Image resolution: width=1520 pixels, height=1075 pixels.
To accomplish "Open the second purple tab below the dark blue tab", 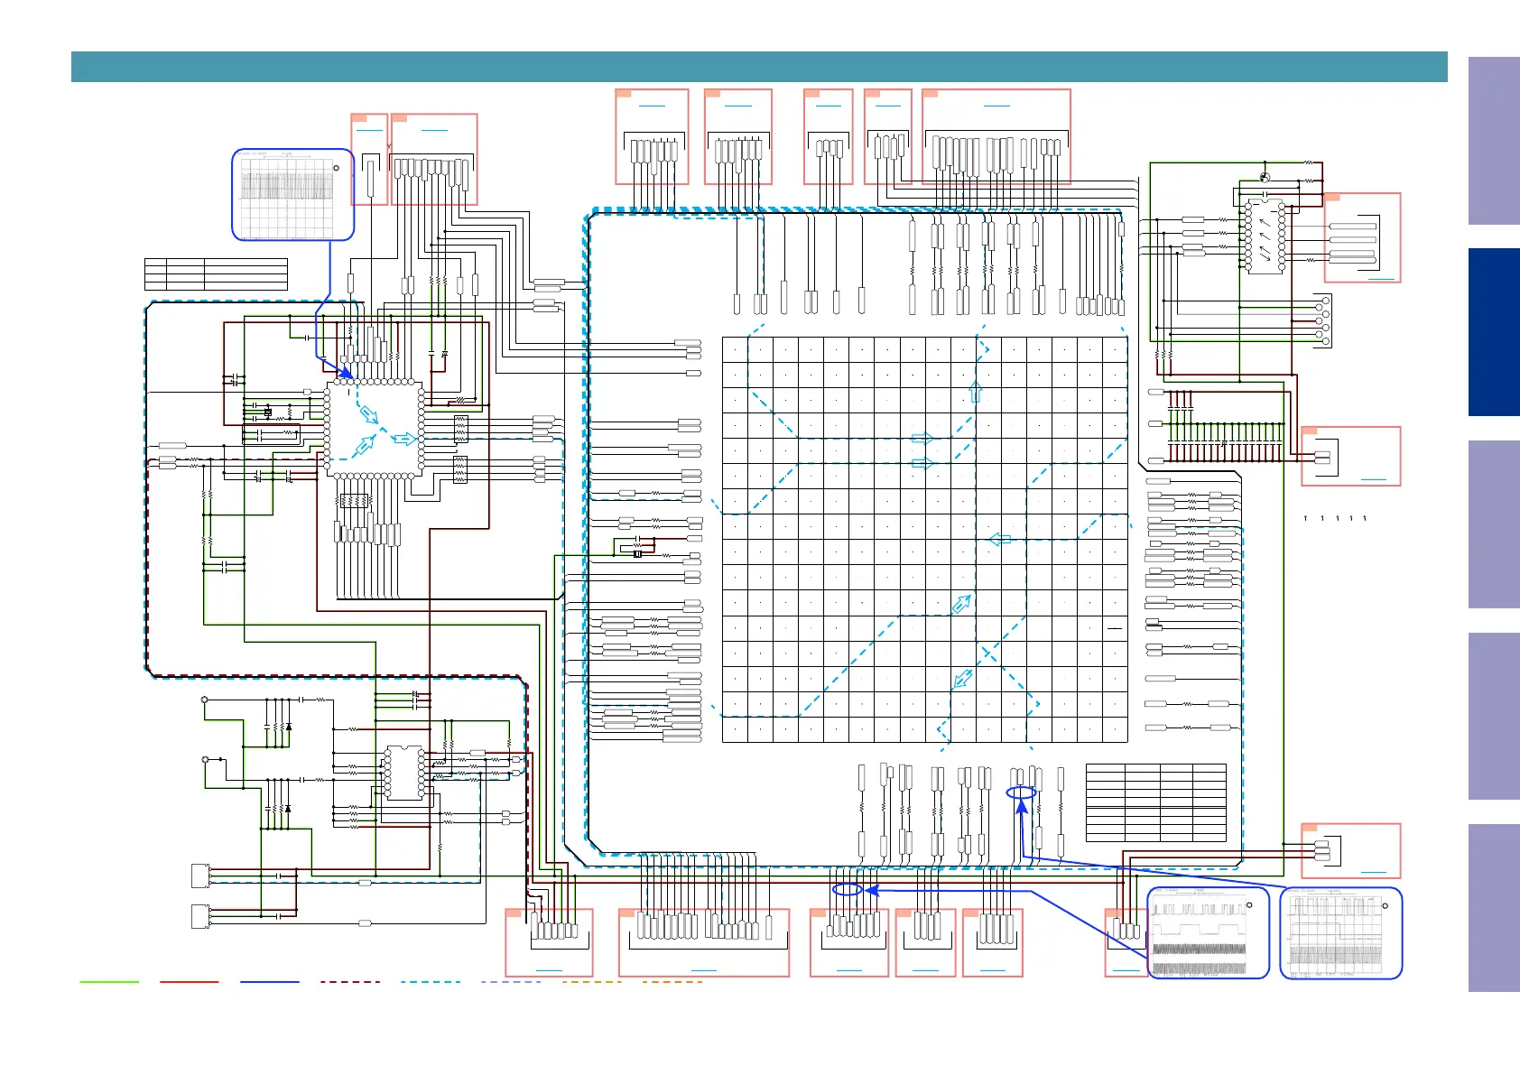I will point(1494,716).
